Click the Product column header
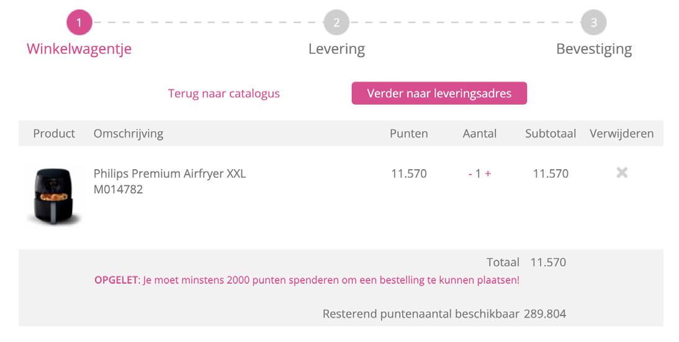 54,134
